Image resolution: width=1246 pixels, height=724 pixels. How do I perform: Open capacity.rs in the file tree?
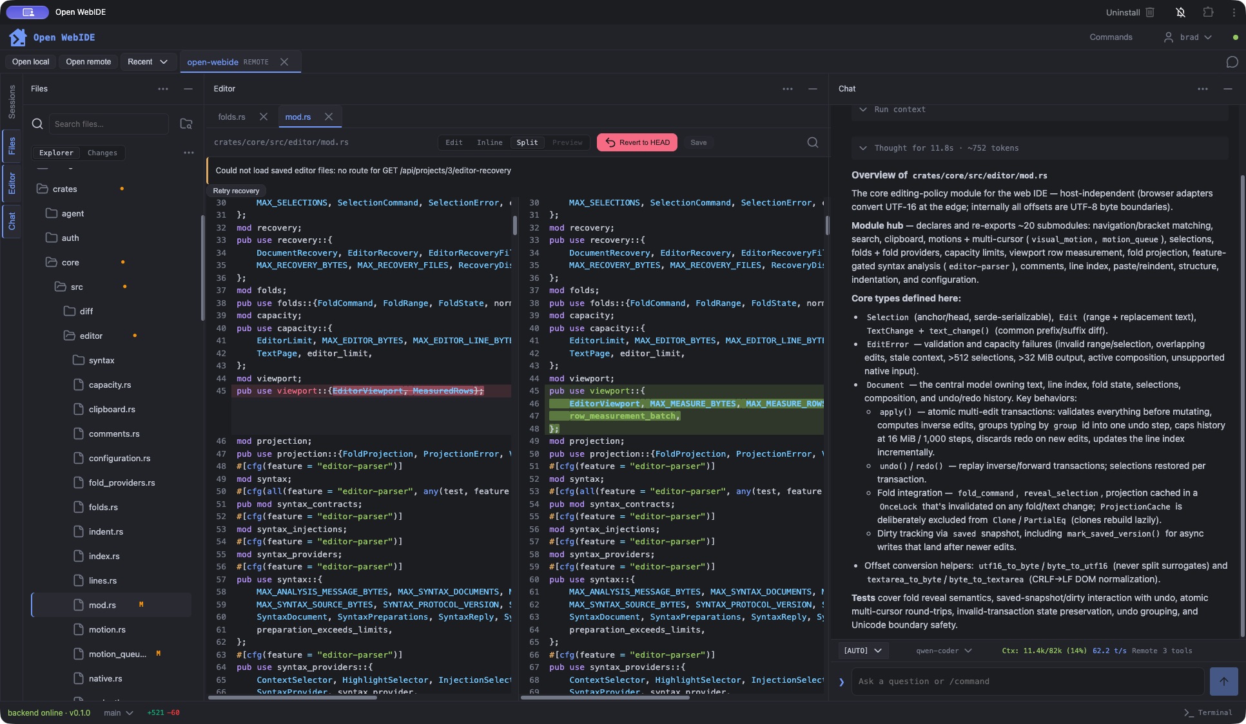click(x=110, y=385)
